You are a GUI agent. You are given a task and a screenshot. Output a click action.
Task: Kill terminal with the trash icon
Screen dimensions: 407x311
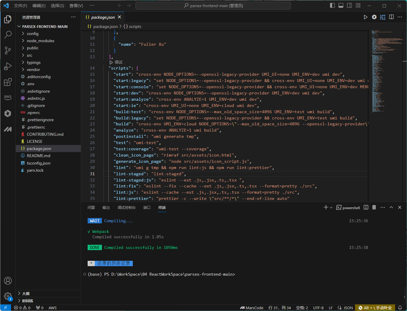click(374, 207)
